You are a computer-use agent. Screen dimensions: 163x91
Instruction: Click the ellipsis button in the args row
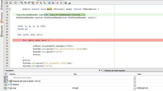[135, 88]
